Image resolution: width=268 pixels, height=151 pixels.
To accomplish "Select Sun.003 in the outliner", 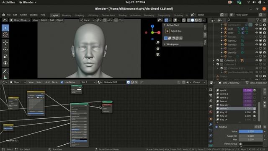I will click(232, 44).
